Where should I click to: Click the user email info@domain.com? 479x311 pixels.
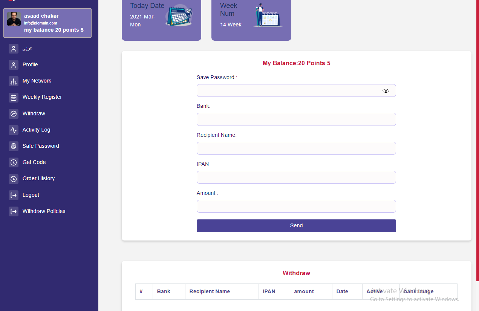41,23
